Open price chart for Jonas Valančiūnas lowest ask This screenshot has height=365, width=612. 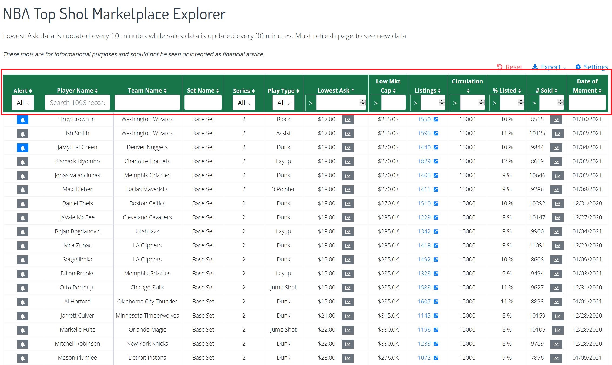[348, 176]
